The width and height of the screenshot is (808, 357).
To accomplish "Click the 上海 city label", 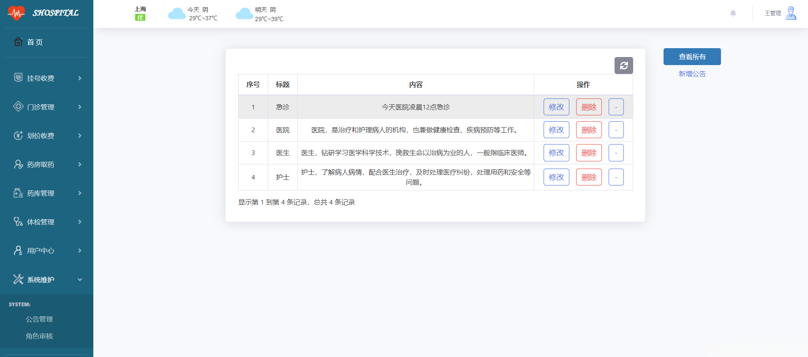I will [140, 9].
